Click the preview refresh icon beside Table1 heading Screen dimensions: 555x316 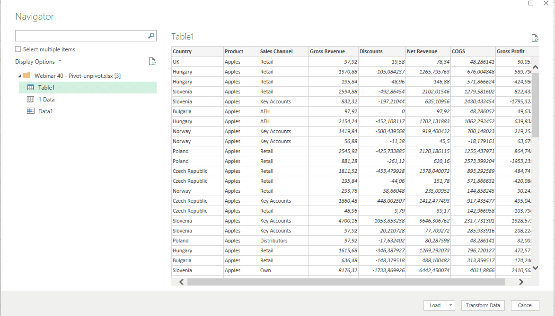point(535,38)
